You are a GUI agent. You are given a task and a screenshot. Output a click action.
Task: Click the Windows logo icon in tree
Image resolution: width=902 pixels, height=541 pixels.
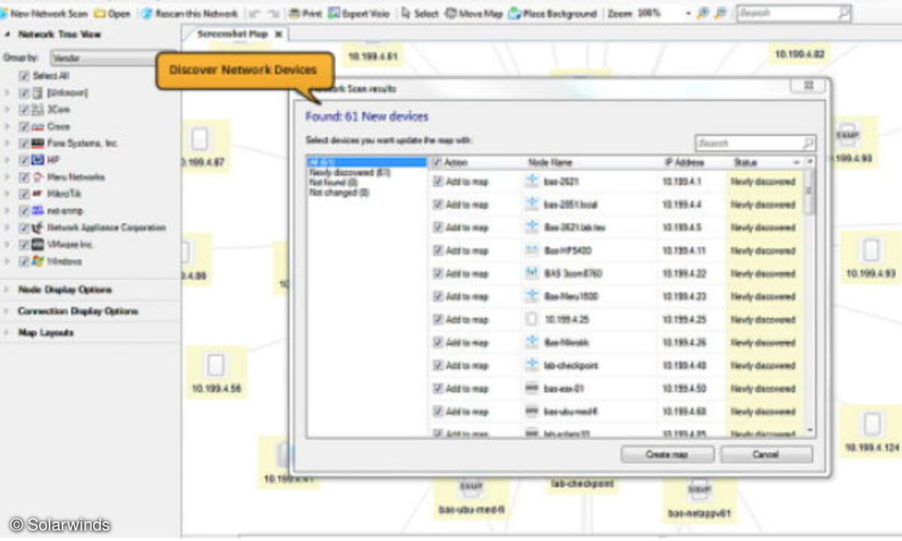pos(38,261)
